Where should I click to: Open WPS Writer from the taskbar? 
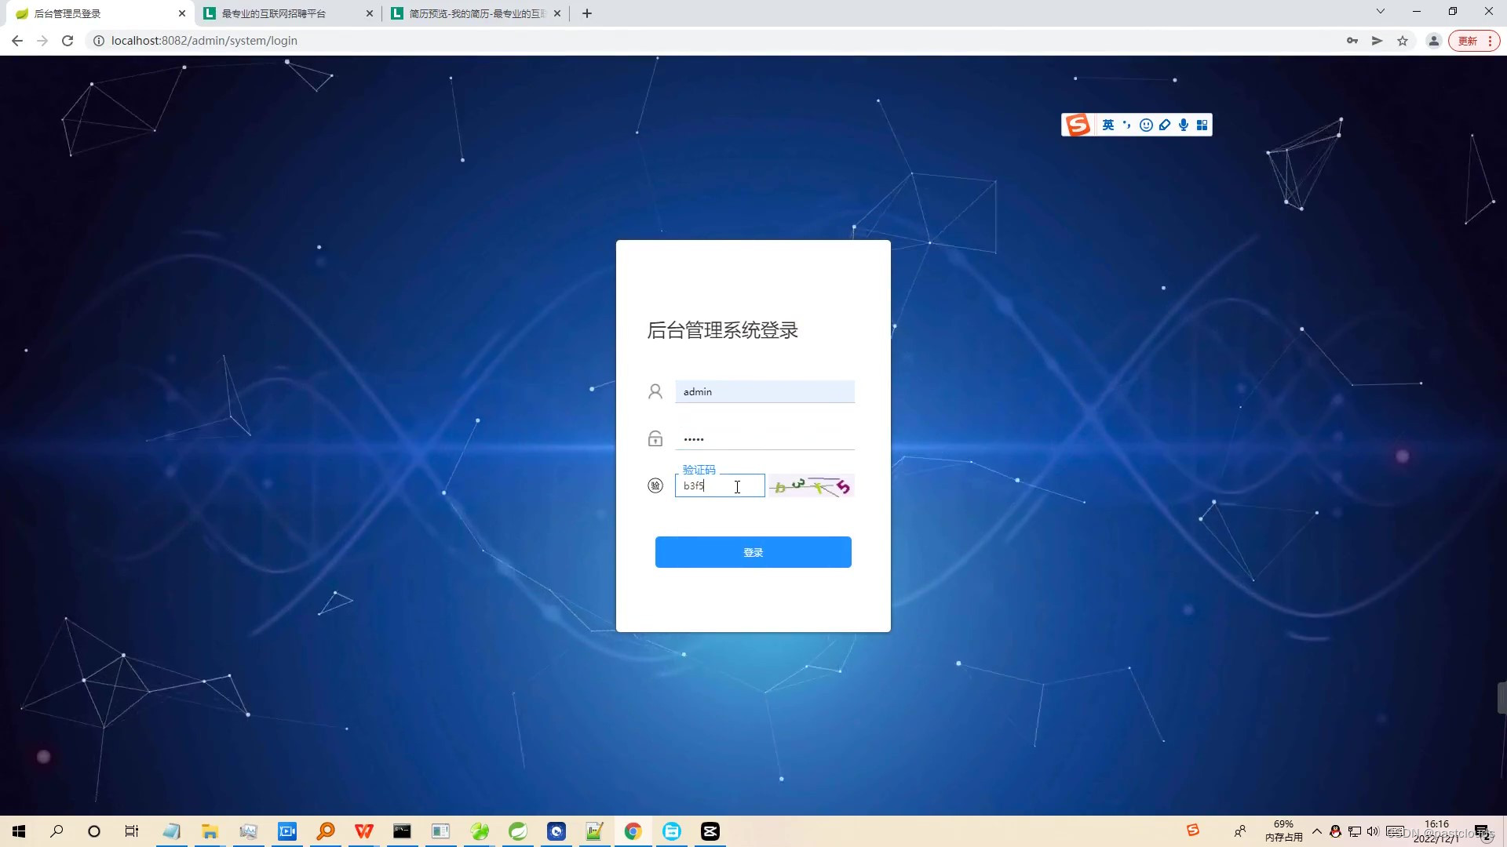click(x=363, y=831)
